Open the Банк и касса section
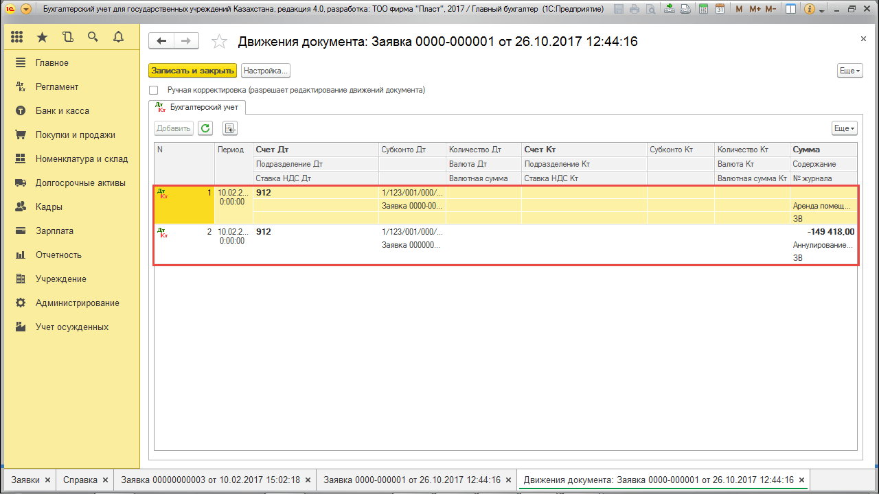 tap(62, 111)
